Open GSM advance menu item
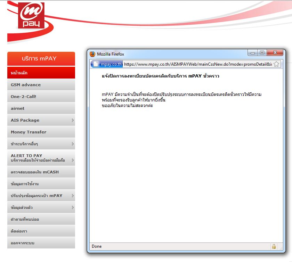 (41, 85)
